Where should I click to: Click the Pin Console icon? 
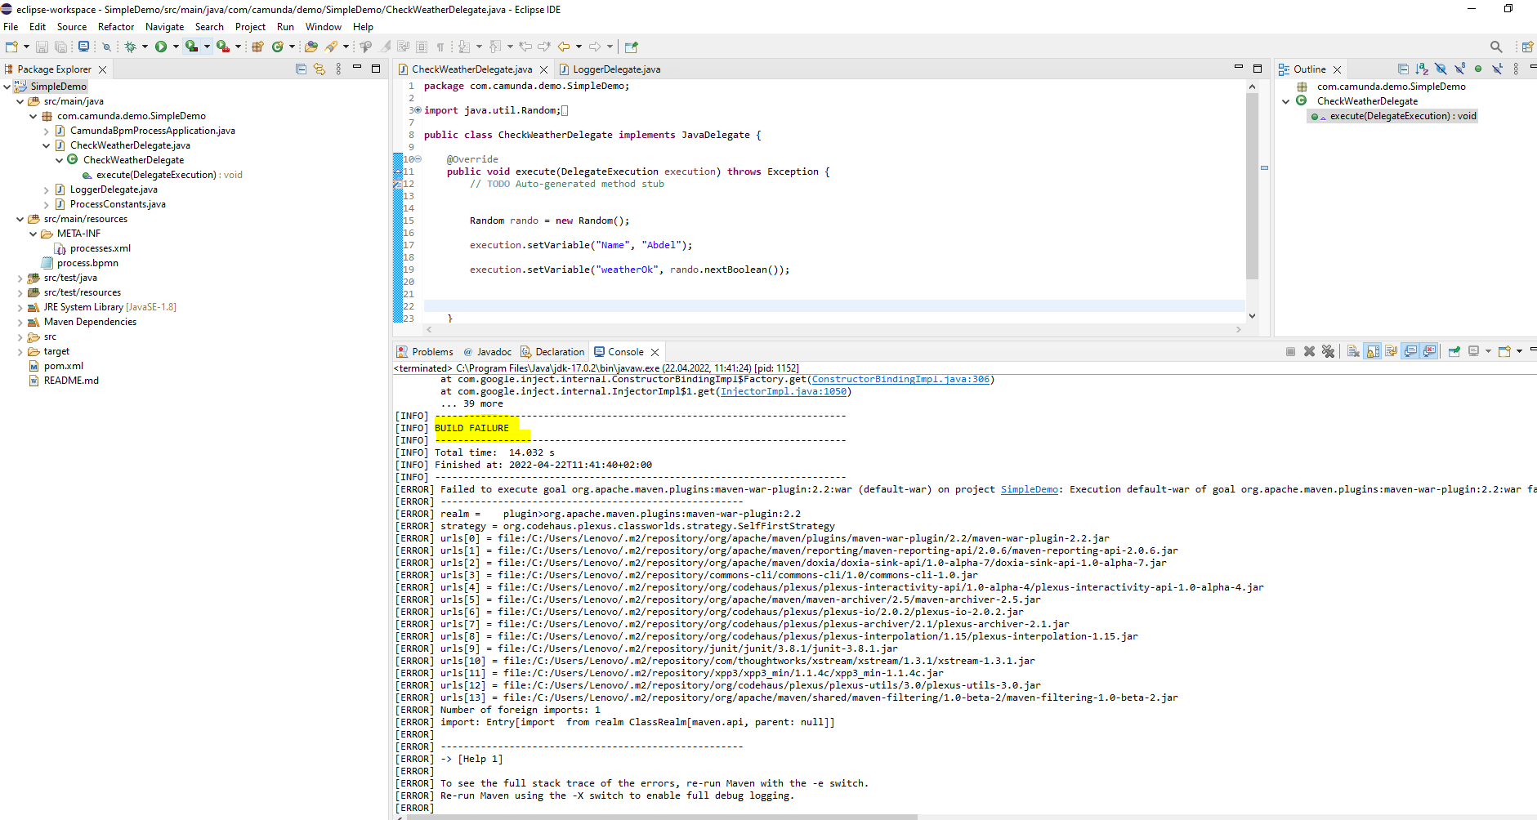[1454, 351]
